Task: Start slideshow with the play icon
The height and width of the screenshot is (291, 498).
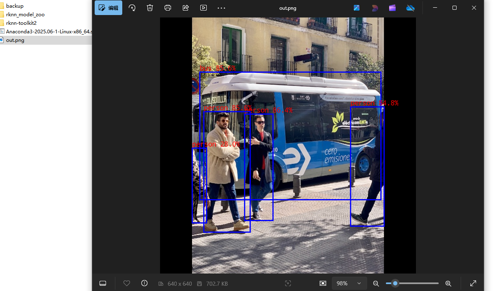Action: (x=204, y=8)
